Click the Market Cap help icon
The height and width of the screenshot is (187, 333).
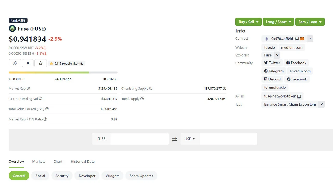click(x=28, y=88)
